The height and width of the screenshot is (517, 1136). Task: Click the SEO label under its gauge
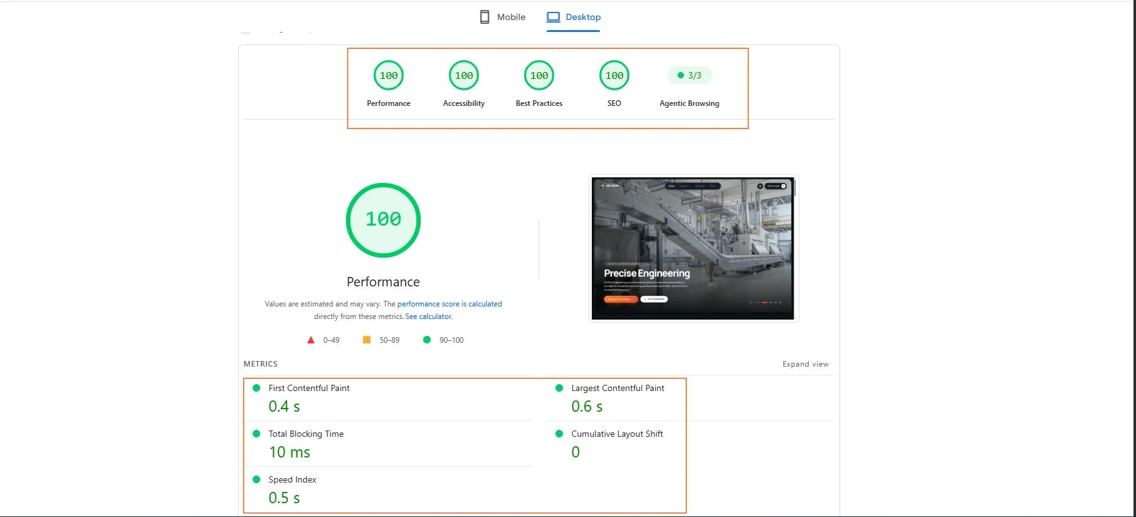pyautogui.click(x=614, y=103)
